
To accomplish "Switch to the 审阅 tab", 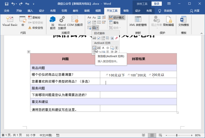I will 87,11.
